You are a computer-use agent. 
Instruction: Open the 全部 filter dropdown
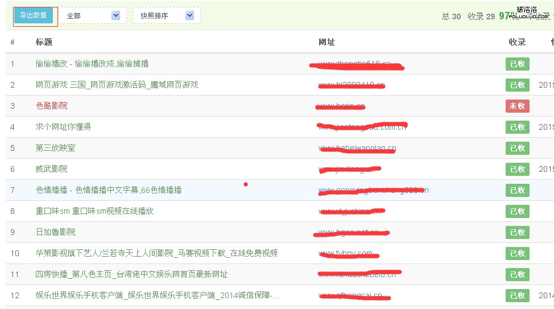pos(90,15)
